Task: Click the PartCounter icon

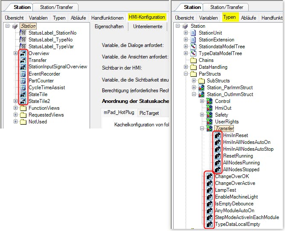Action: point(23,81)
